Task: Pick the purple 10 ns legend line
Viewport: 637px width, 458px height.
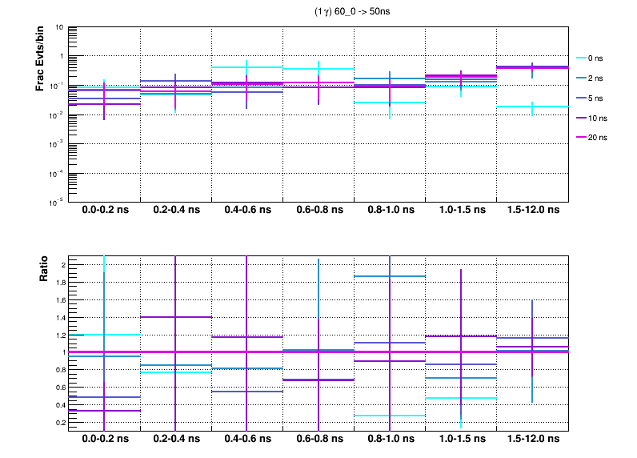Action: point(582,118)
